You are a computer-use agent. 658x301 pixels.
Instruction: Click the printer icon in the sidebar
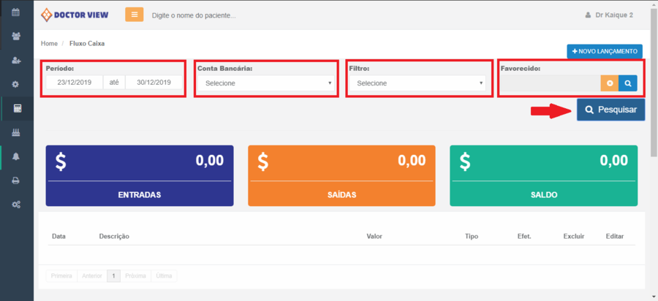[16, 180]
